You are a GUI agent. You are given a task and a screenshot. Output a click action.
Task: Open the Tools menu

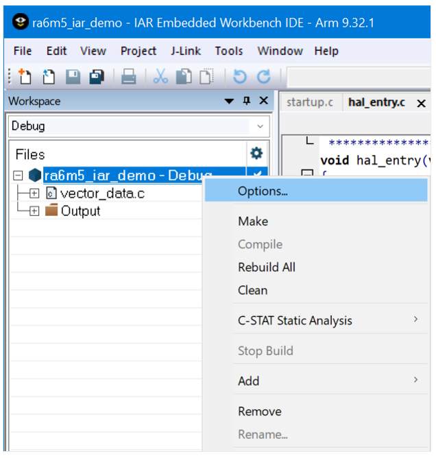point(229,51)
